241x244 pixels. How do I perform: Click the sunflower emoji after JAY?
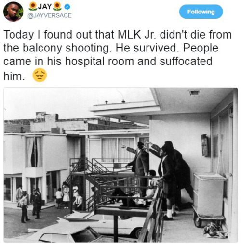tap(57, 6)
